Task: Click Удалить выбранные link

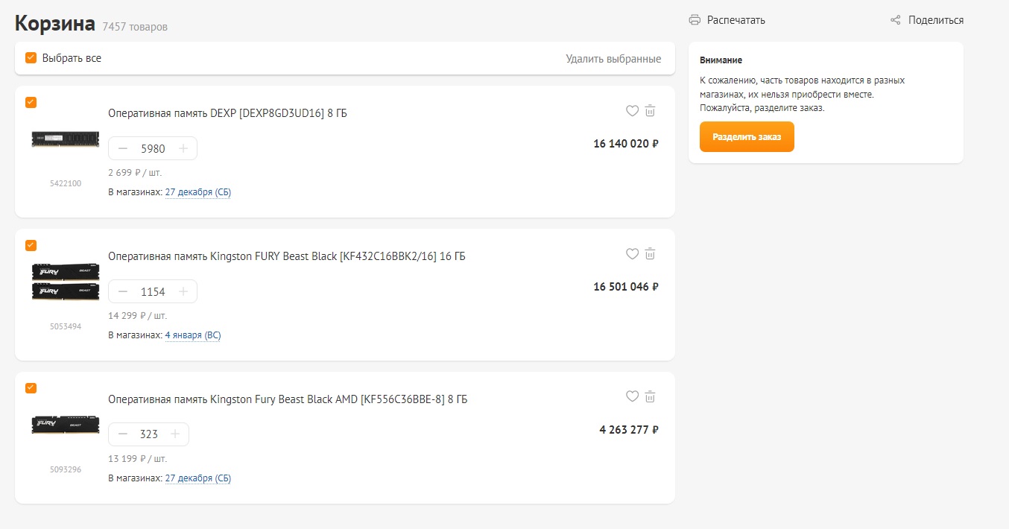Action: click(613, 59)
